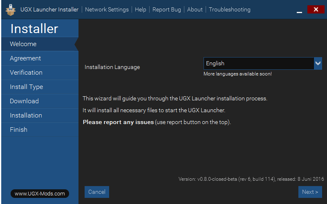
Task: Open Troubleshooting from top bar
Action: 230,9
